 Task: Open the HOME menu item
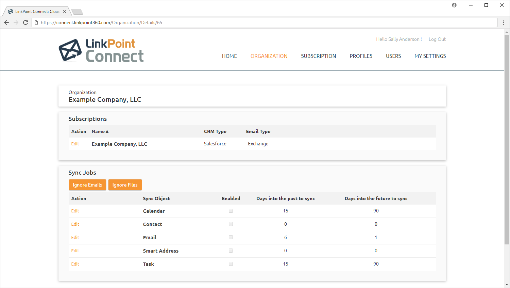click(230, 56)
